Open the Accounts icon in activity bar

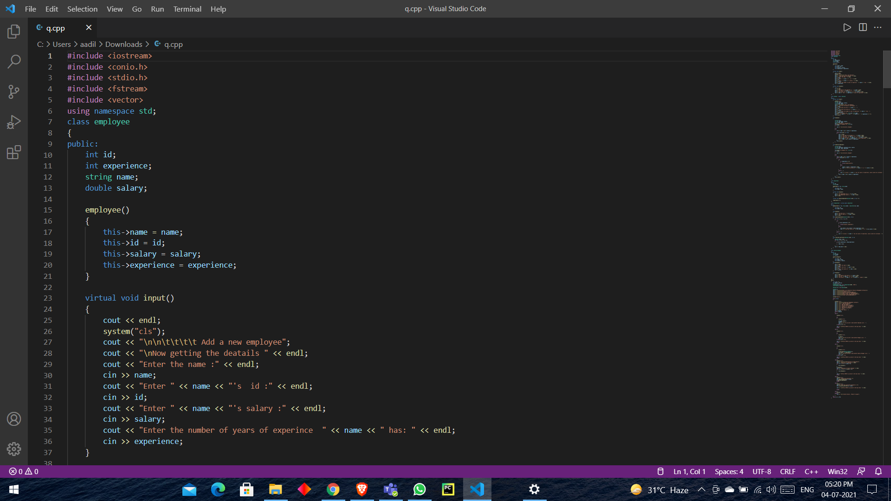point(14,419)
